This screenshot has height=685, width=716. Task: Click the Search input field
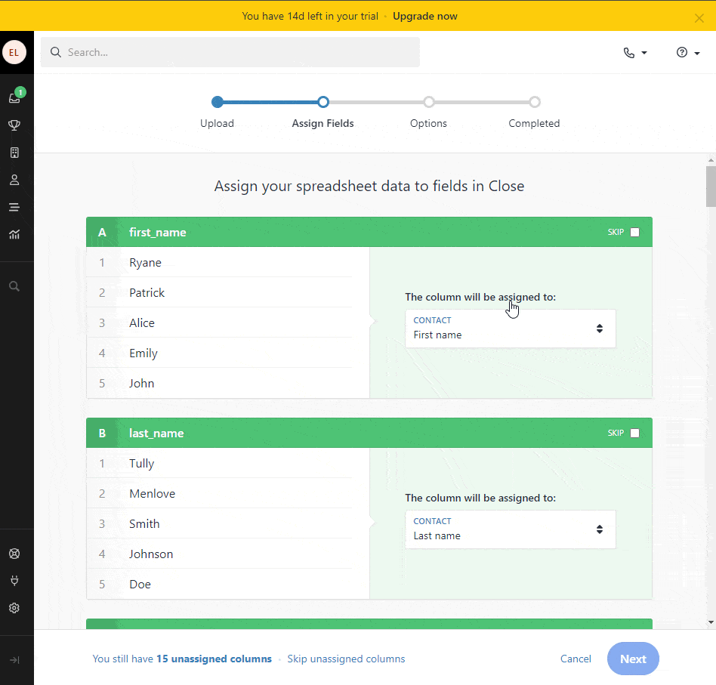pos(230,53)
